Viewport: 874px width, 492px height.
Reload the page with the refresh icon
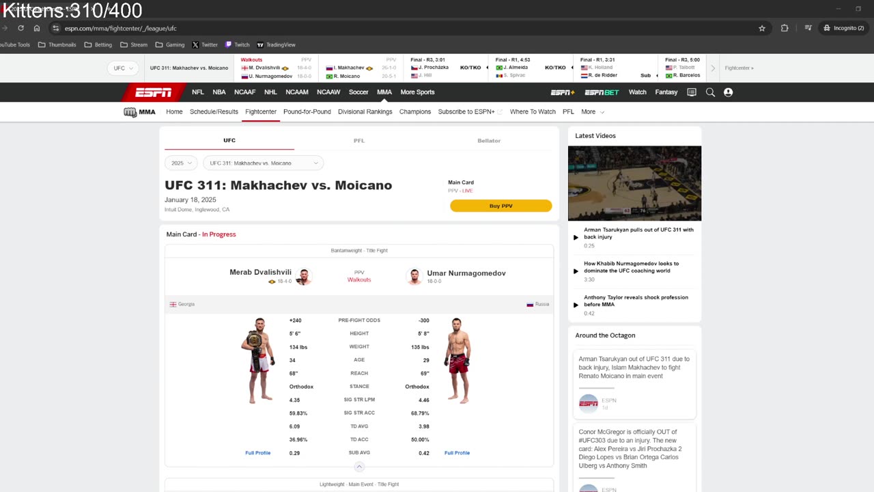click(x=20, y=28)
